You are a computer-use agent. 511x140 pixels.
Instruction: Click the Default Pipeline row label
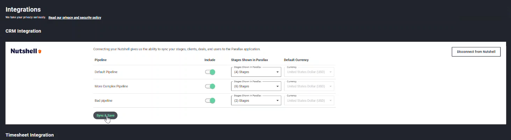106,72
